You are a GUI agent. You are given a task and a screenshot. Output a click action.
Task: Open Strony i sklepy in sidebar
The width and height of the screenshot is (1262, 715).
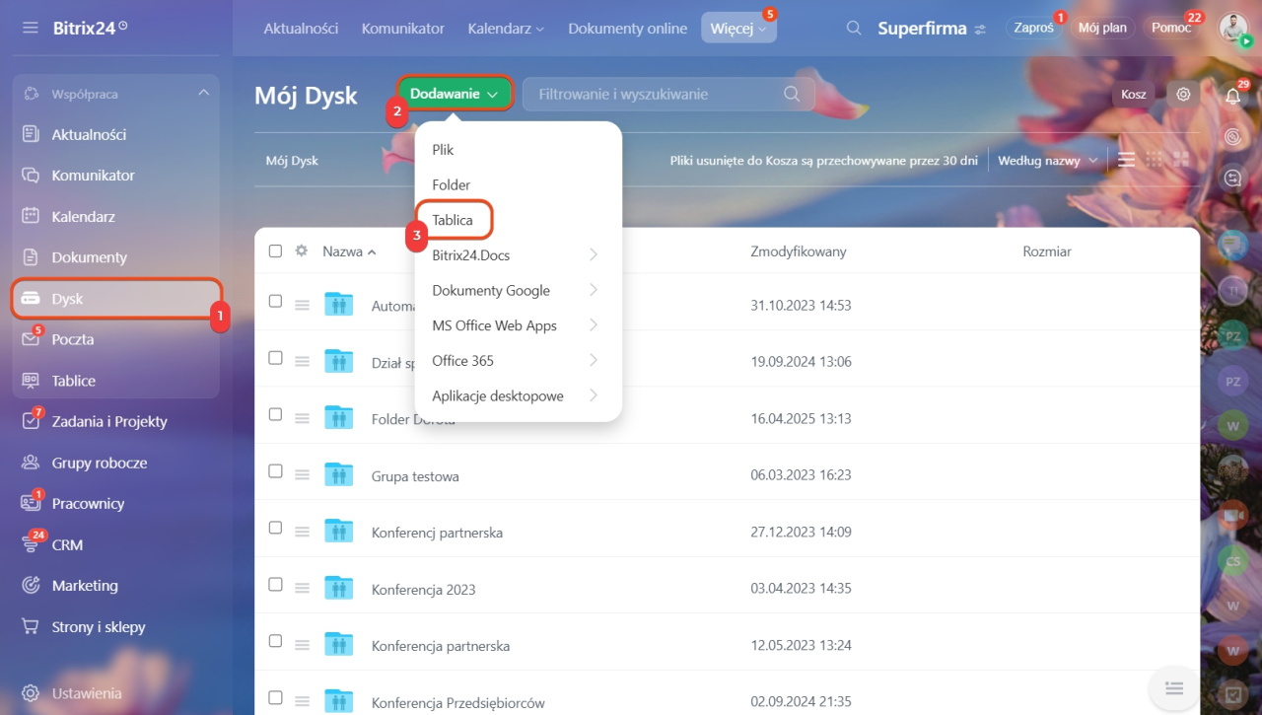[x=116, y=626]
